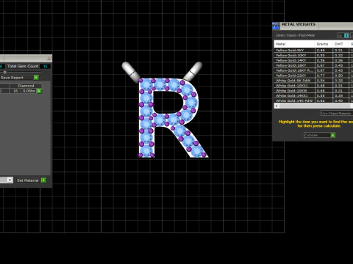Click green arrow next to Save Report
Viewport: 353px width, 264px height.
coord(36,78)
